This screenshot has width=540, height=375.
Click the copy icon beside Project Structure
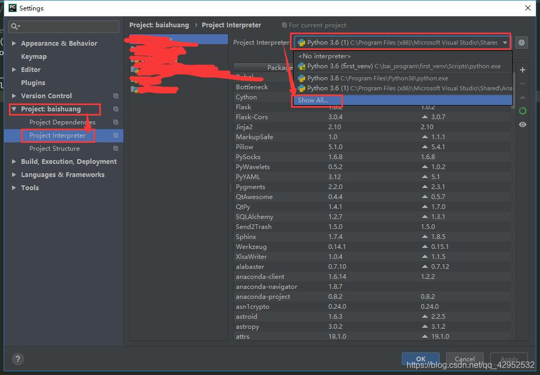(x=116, y=149)
